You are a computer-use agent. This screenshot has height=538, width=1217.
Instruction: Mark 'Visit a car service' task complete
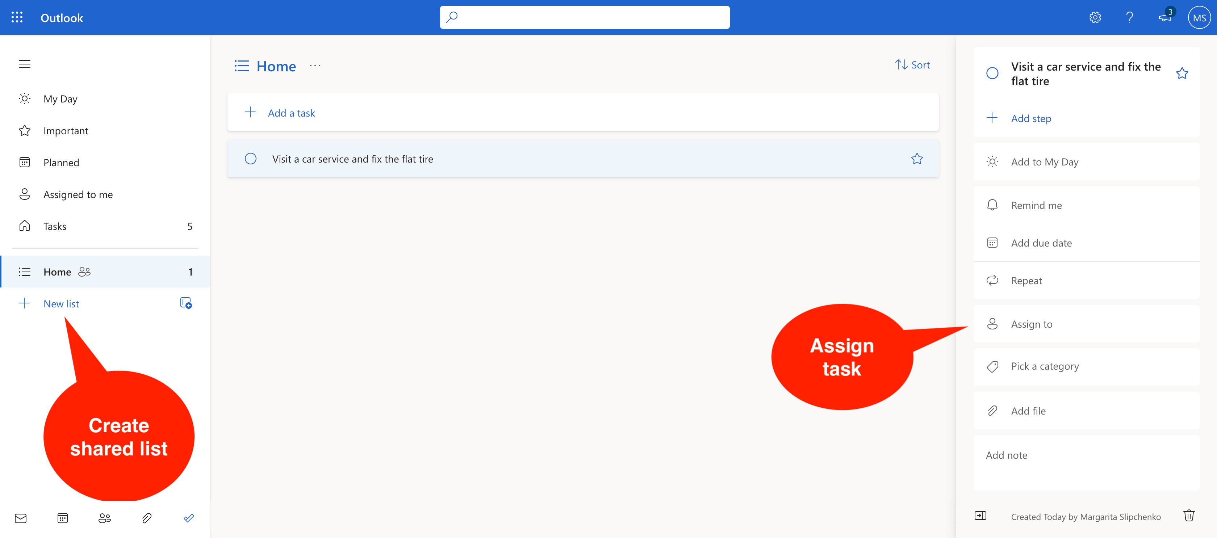tap(250, 159)
